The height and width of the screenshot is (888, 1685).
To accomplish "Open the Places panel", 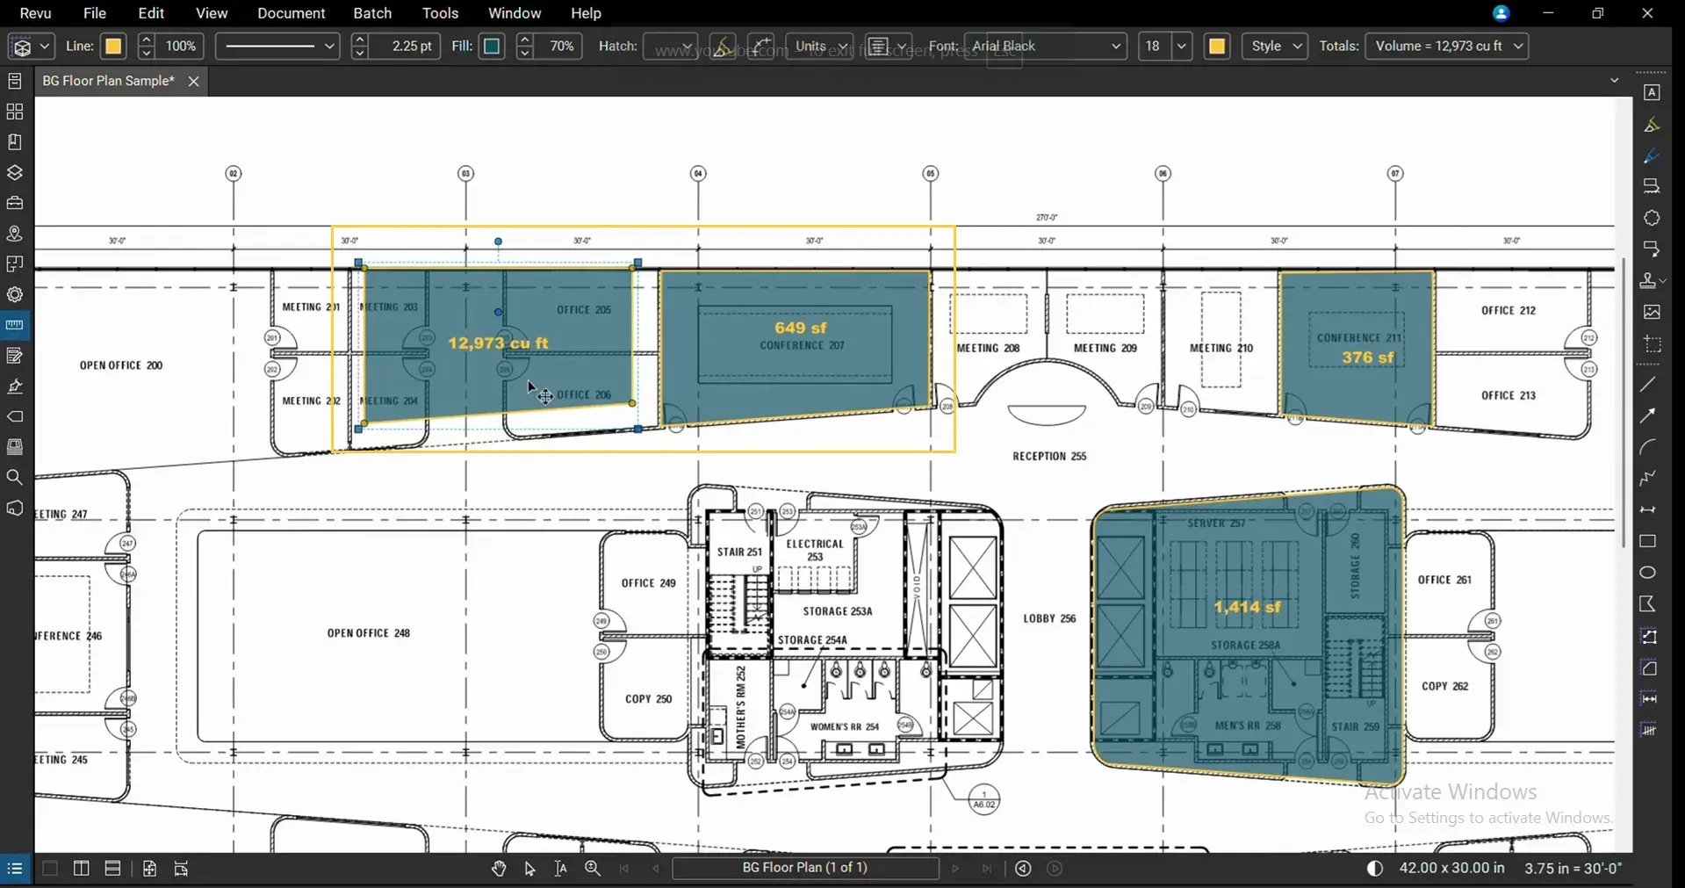I will click(15, 234).
